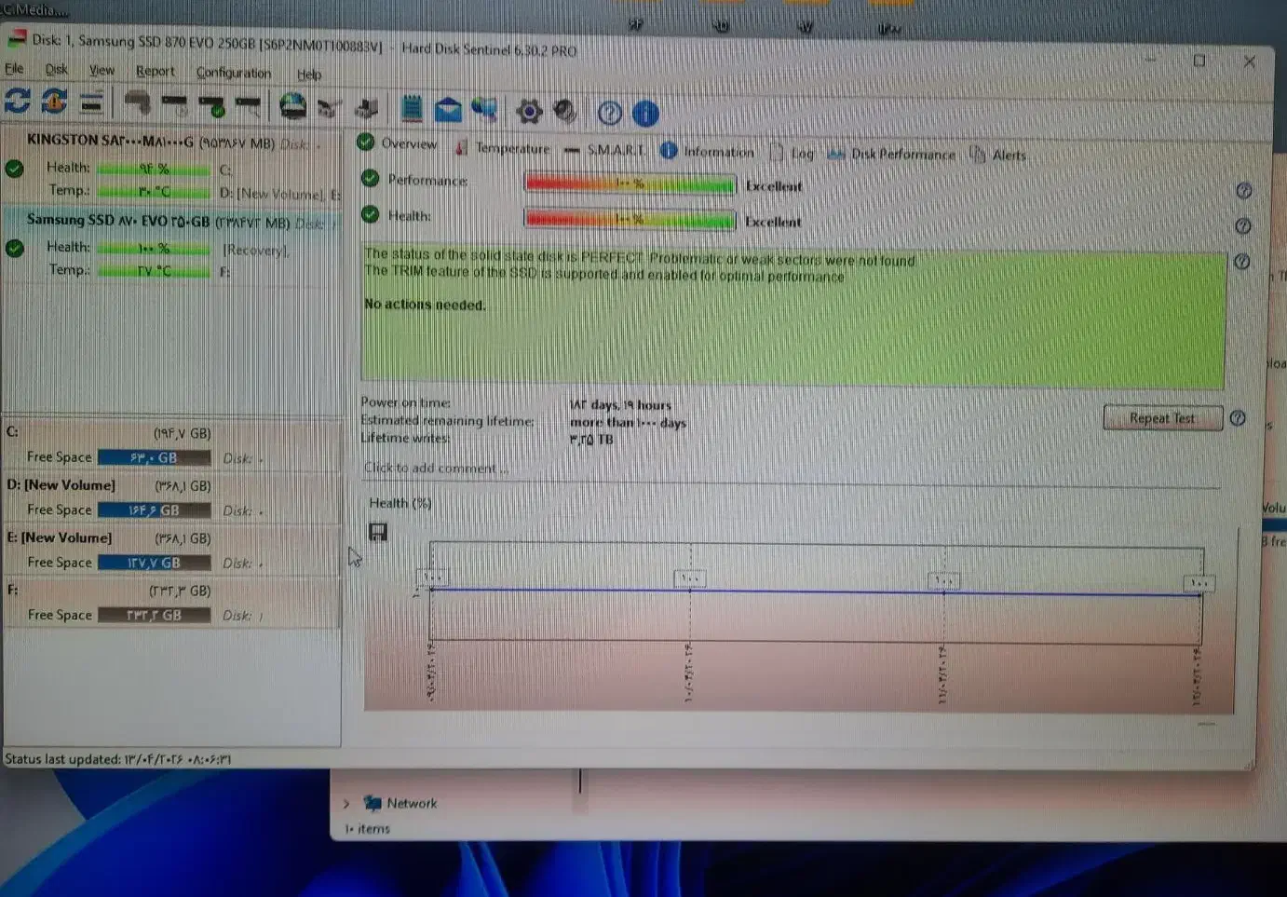Open the Disk Performance tab
Image resolution: width=1287 pixels, height=897 pixels.
(x=892, y=155)
